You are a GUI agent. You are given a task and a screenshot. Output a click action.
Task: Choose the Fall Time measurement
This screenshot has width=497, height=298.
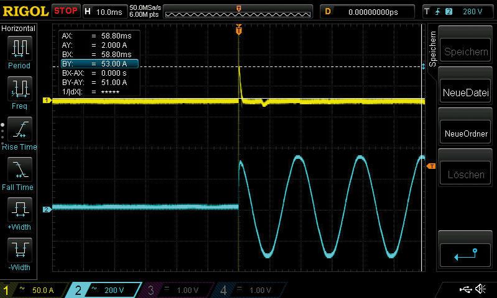(x=19, y=171)
